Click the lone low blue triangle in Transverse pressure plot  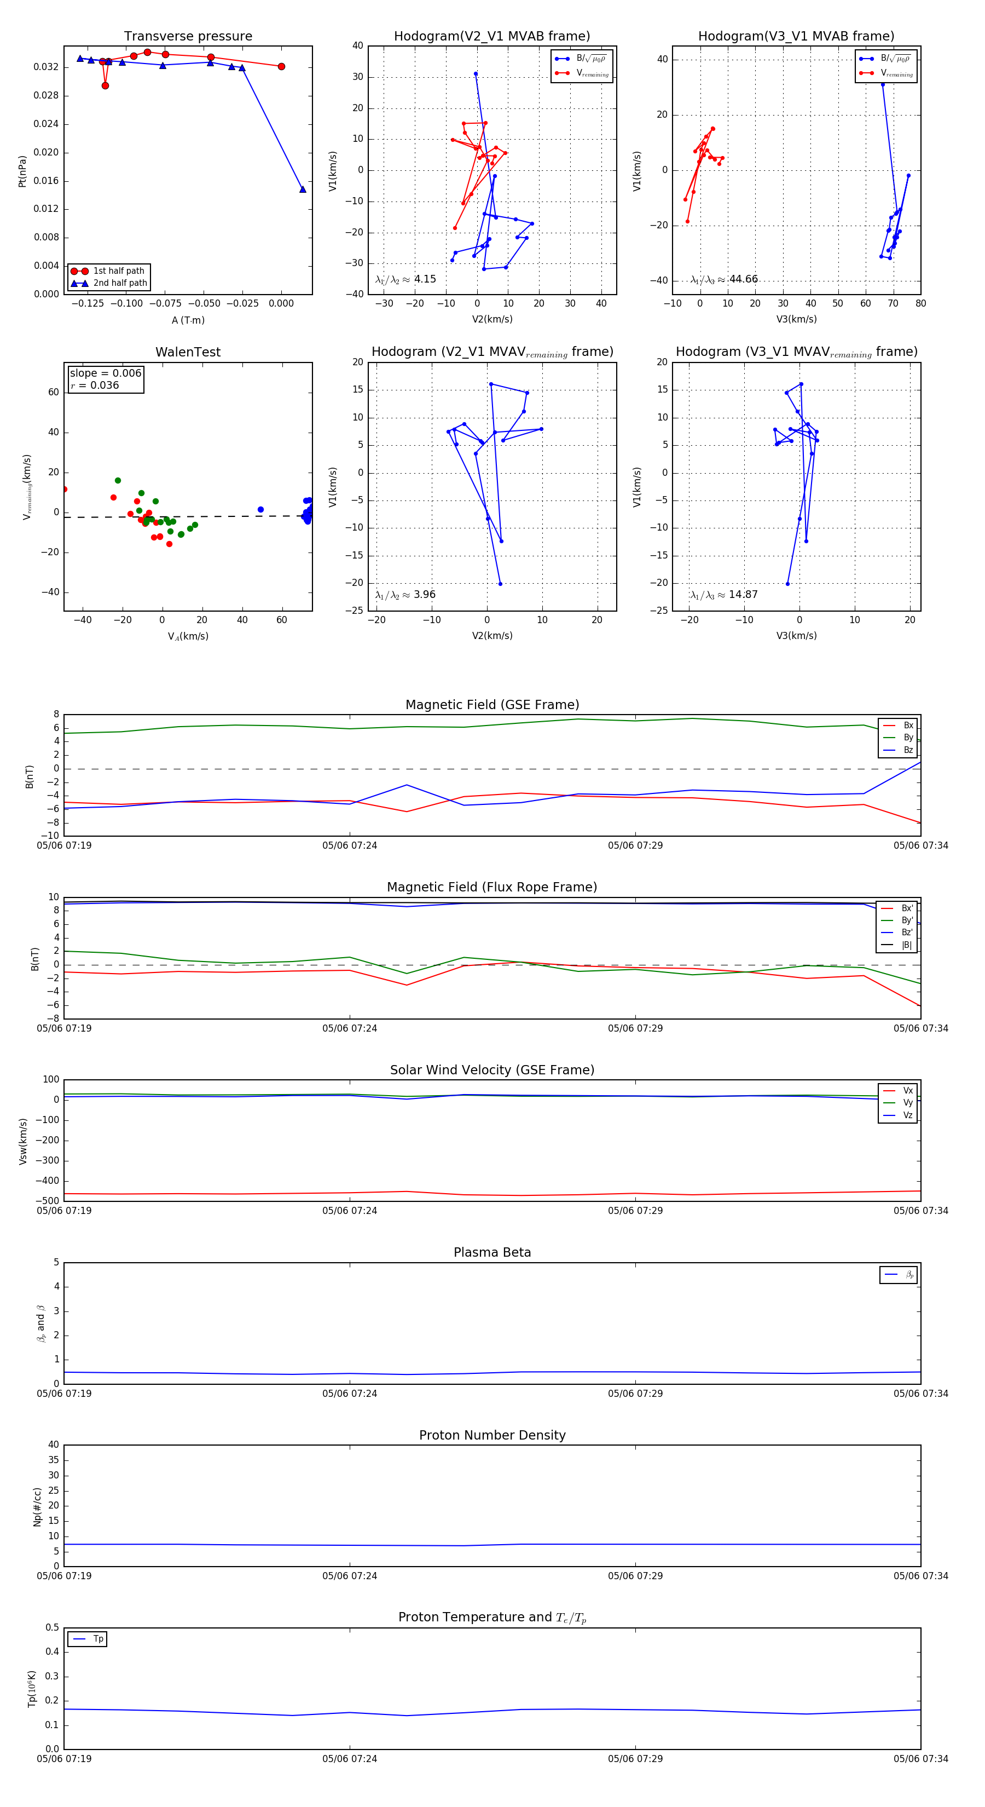coord(303,189)
